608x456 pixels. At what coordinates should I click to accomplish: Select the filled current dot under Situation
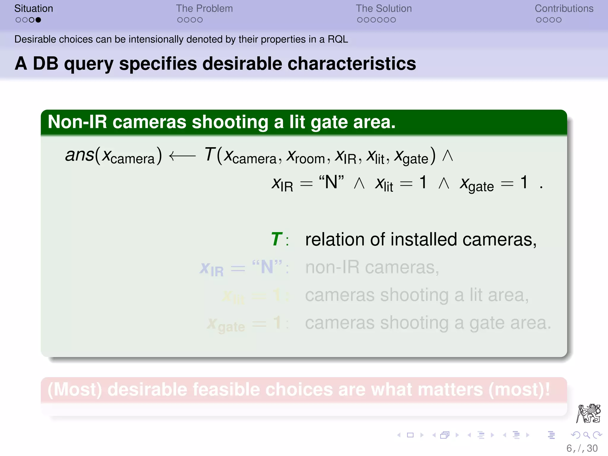click(x=38, y=20)
